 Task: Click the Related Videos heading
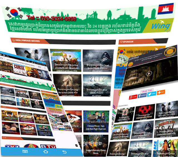123,106
